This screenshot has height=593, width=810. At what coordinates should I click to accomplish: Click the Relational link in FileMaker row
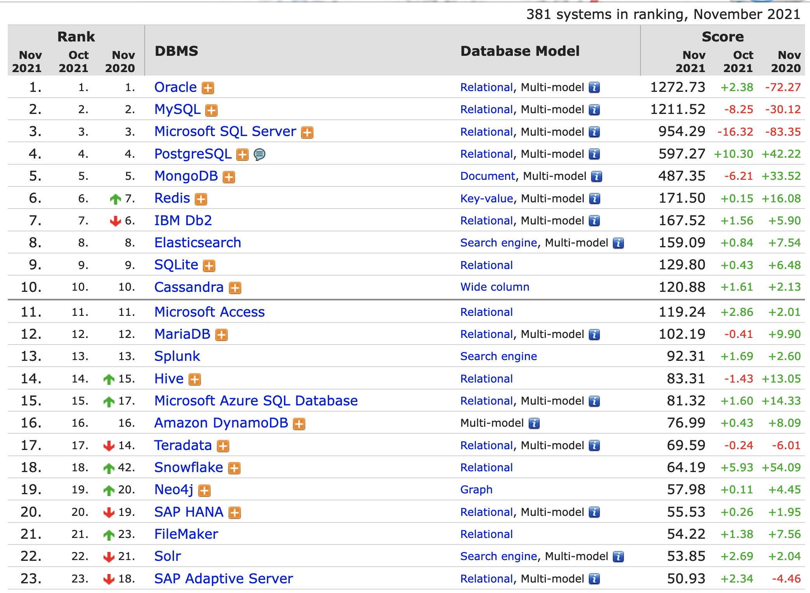pyautogui.click(x=486, y=534)
